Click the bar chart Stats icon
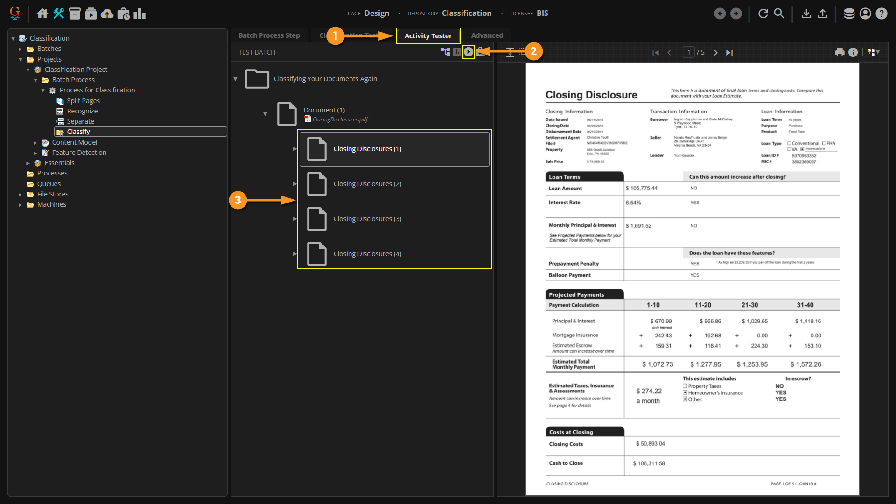The height and width of the screenshot is (504, 896). point(140,14)
